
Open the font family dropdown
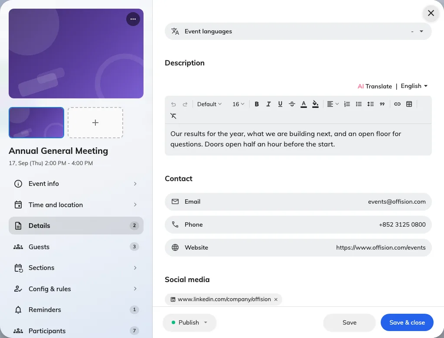point(209,104)
